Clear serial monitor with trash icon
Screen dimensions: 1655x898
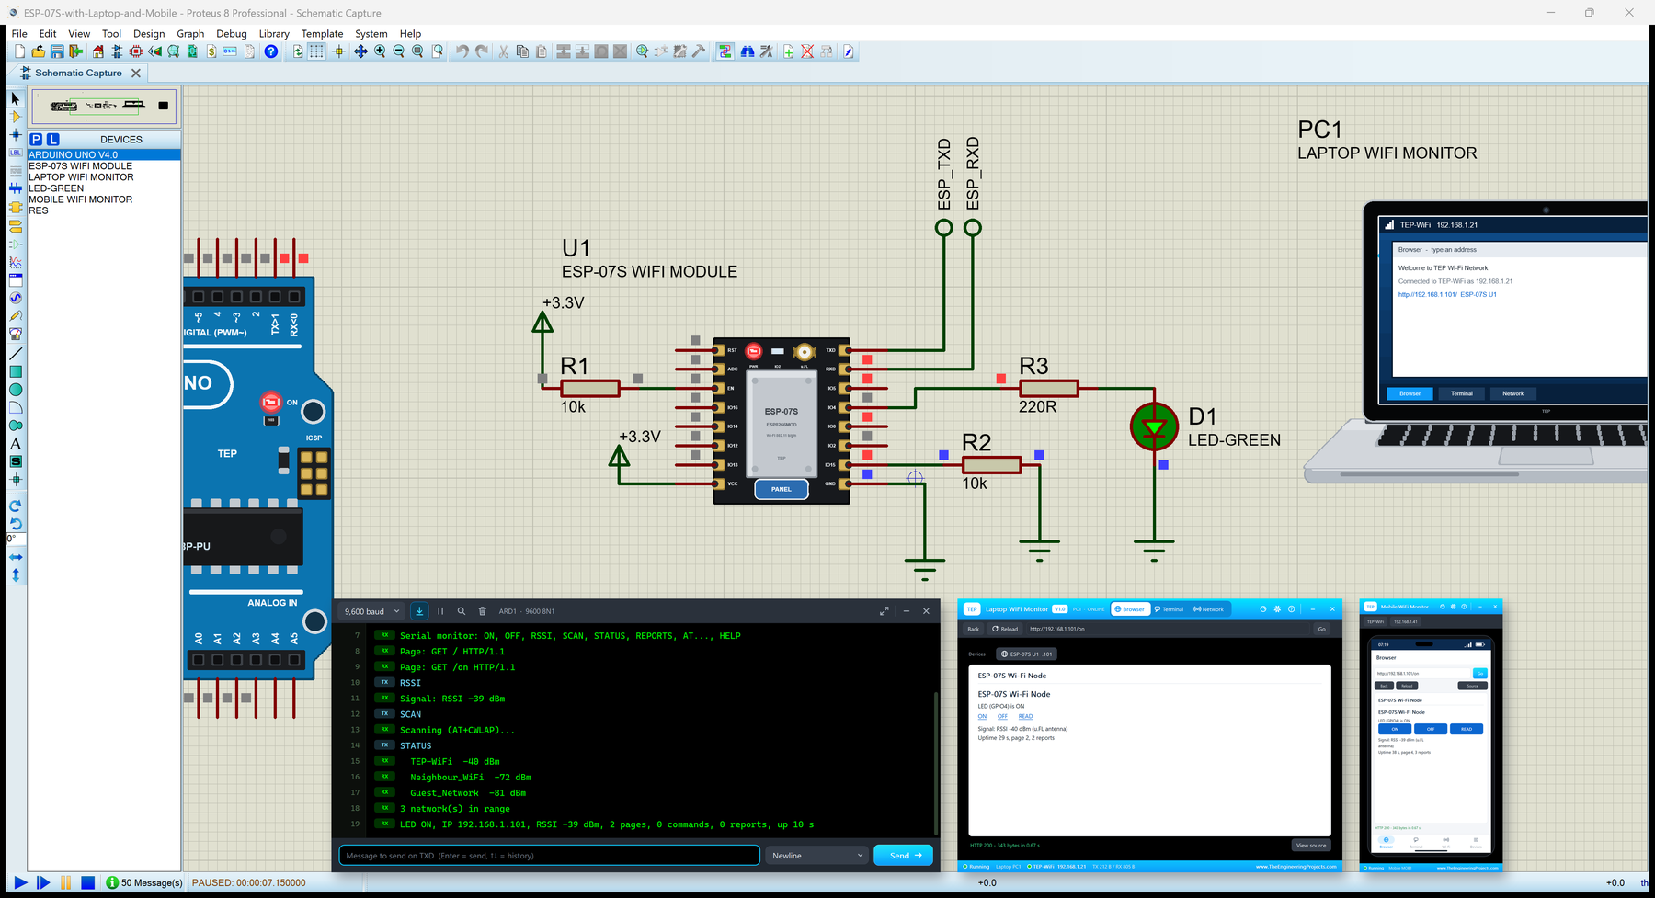(x=483, y=611)
